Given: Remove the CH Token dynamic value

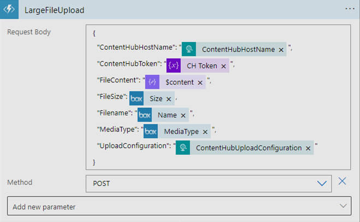Looking at the screenshot, I should 223,66.
